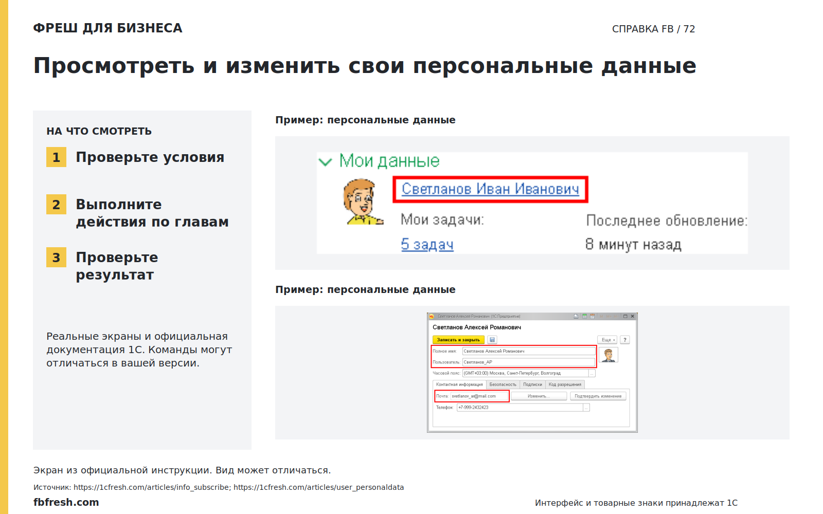Open the Подписки tab
Image resolution: width=823 pixels, height=514 pixels.
pyautogui.click(x=532, y=384)
